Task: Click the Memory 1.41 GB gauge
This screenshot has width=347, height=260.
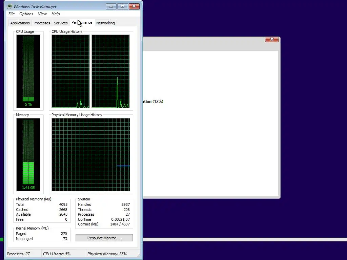Action: 28,154
